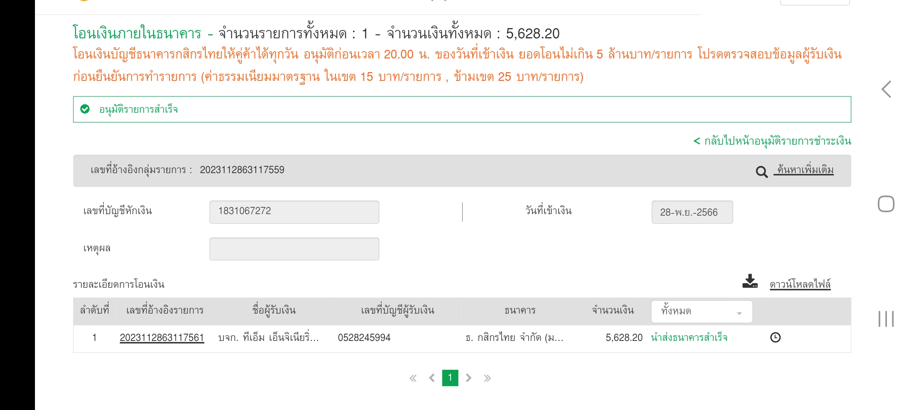
Task: Open the ทั้งหมด status filter dropdown
Action: [701, 312]
